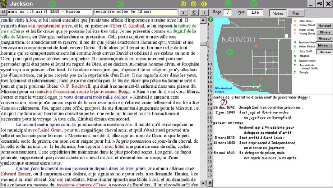333x188 pixels.
Task: Minimize the Jackson window
Action: pyautogui.click(x=311, y=4)
